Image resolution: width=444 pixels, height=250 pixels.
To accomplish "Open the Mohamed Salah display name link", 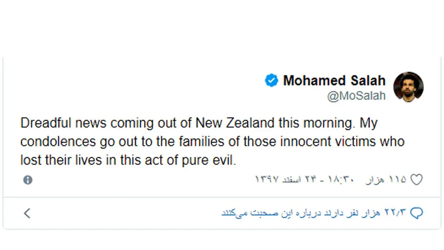I will [x=334, y=80].
